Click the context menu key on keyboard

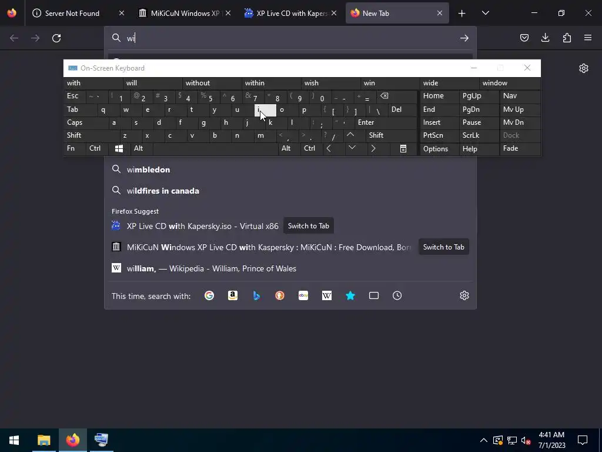pos(403,149)
